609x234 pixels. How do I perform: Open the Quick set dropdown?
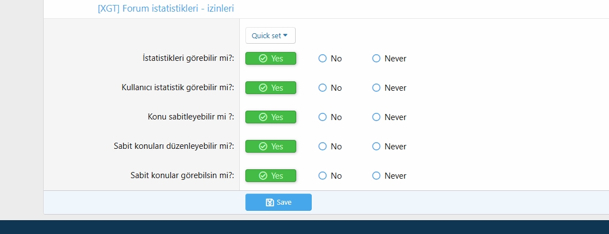pos(270,35)
